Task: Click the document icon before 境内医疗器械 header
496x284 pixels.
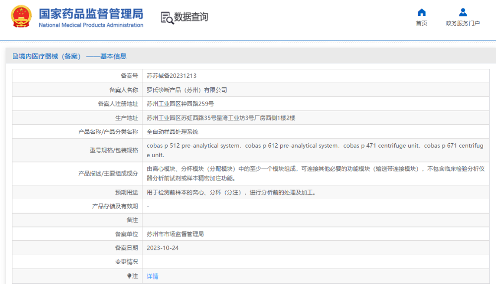Action: (x=15, y=57)
